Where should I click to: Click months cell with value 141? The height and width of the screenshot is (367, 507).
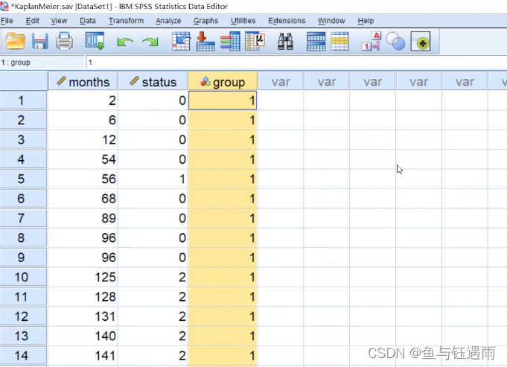pos(83,356)
